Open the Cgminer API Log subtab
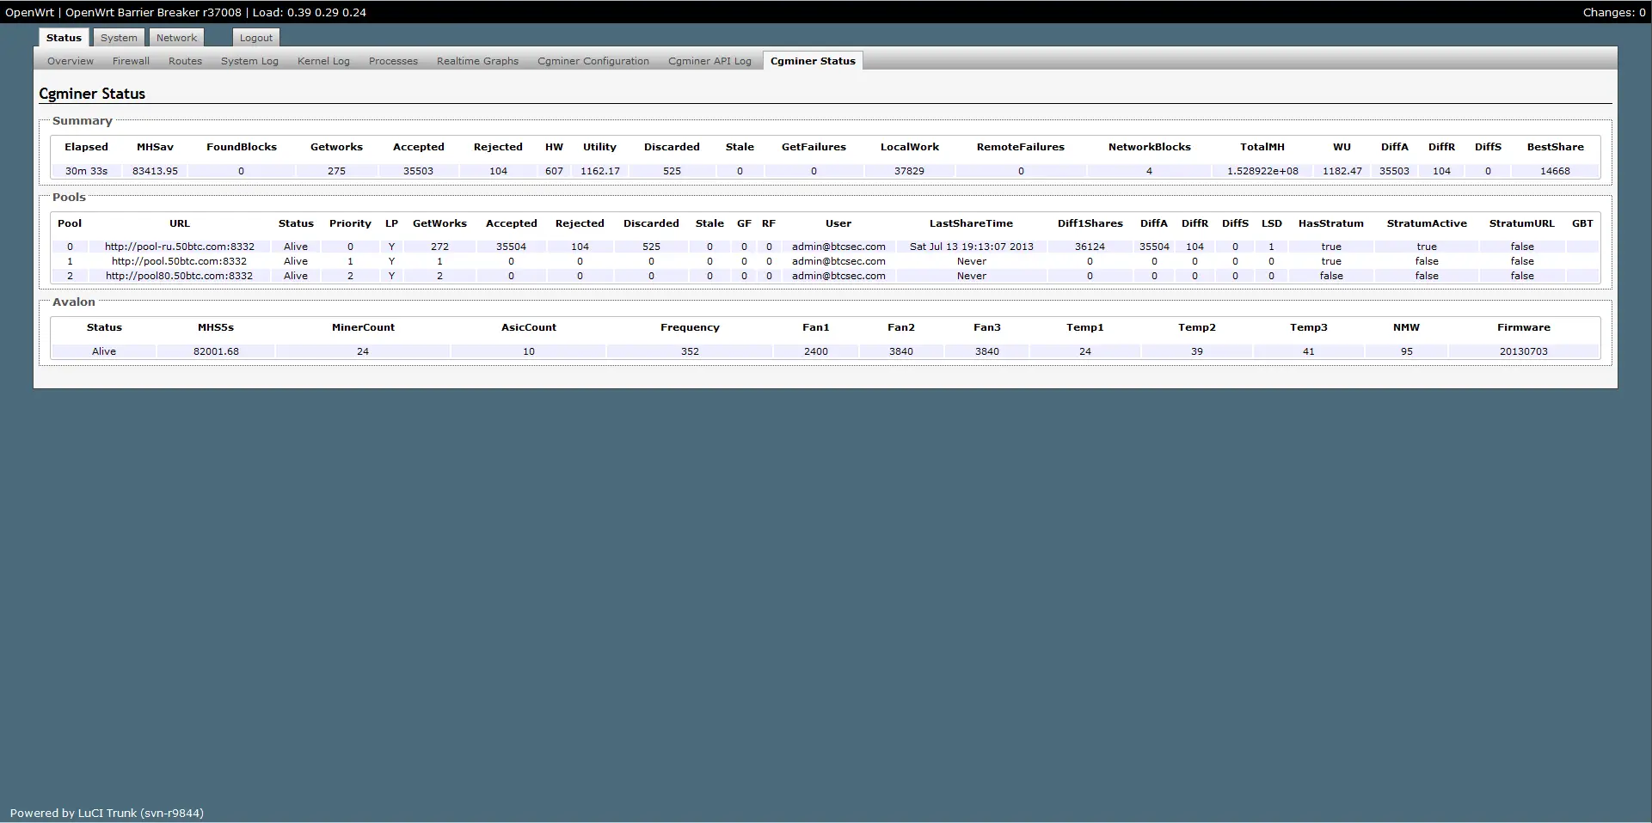 [x=709, y=61]
